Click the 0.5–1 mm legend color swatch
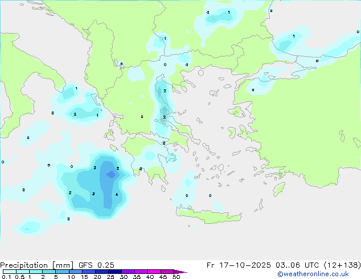This screenshot has width=361, height=279. 23,272
